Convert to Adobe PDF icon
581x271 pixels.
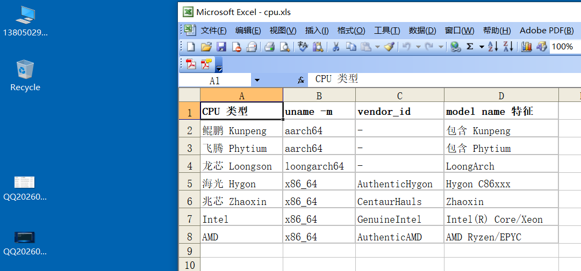pos(191,64)
